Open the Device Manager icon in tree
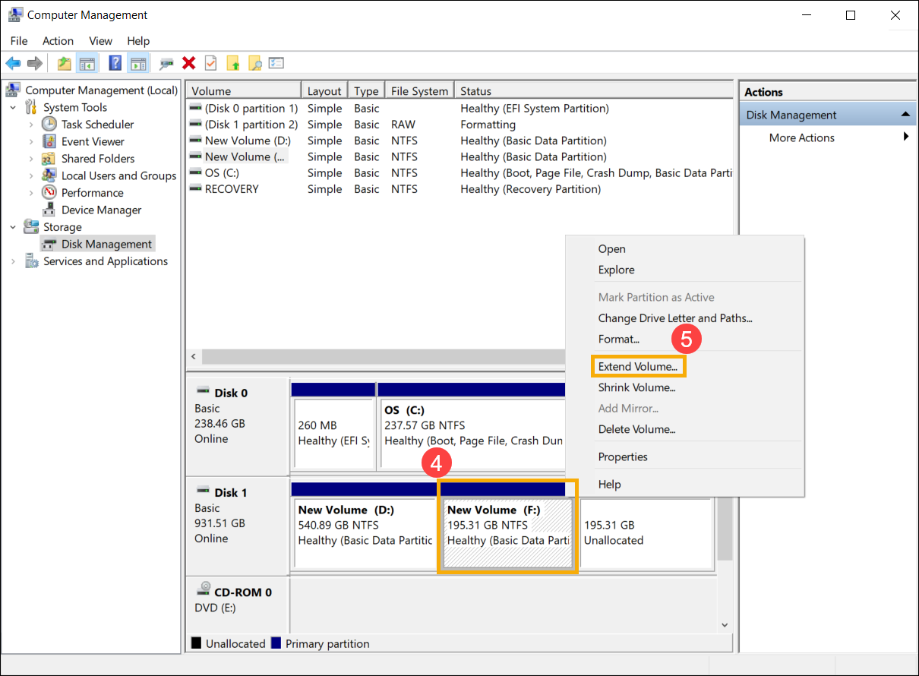919x676 pixels. pyautogui.click(x=49, y=210)
